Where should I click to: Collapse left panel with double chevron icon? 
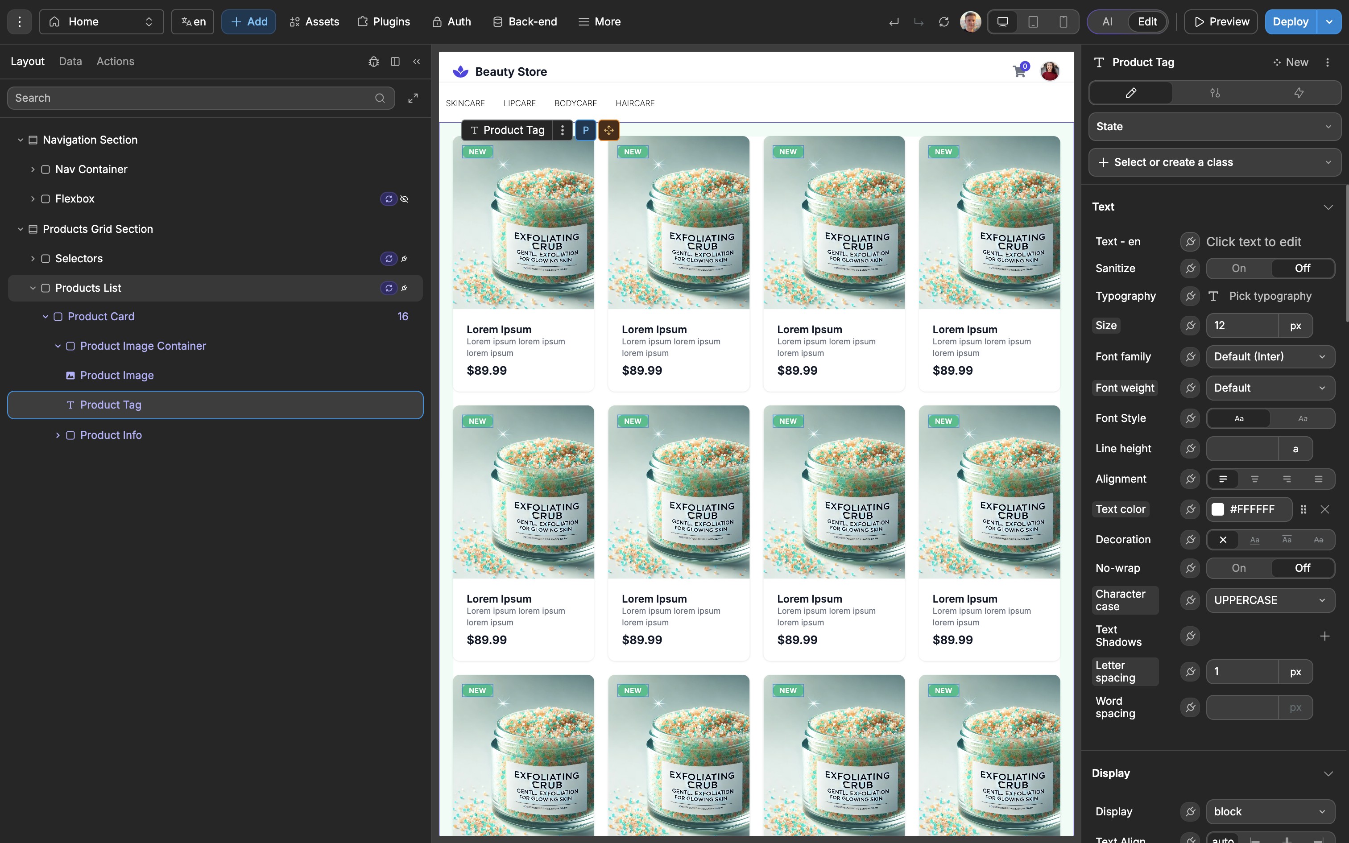(x=416, y=62)
